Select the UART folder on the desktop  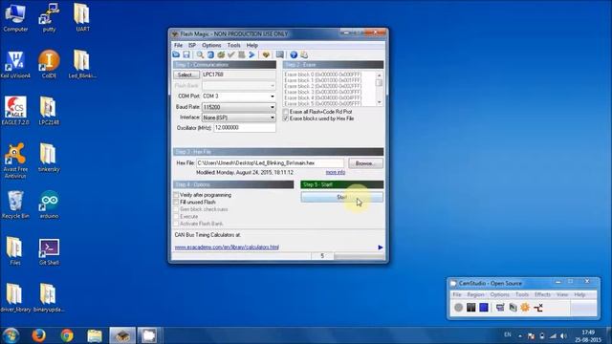(x=82, y=18)
